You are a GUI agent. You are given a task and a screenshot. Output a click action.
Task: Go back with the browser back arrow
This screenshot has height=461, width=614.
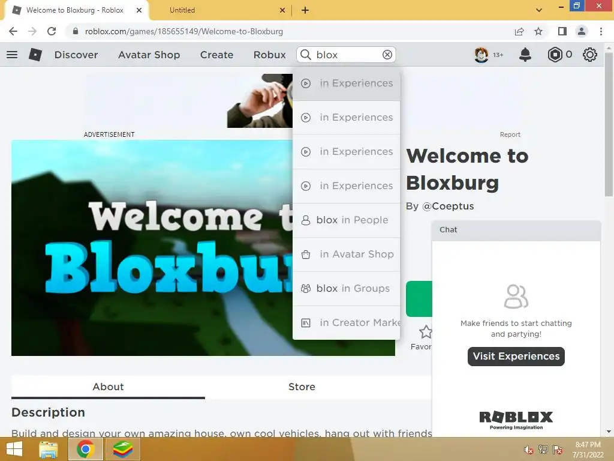click(13, 31)
